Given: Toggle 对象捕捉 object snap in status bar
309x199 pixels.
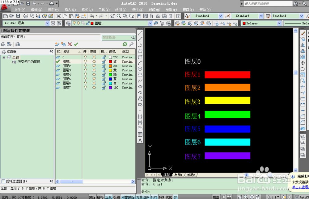Looking at the screenshot, I should point(128,197).
